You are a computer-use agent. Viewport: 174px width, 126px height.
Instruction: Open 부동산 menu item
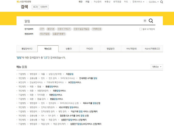pos(107,2)
